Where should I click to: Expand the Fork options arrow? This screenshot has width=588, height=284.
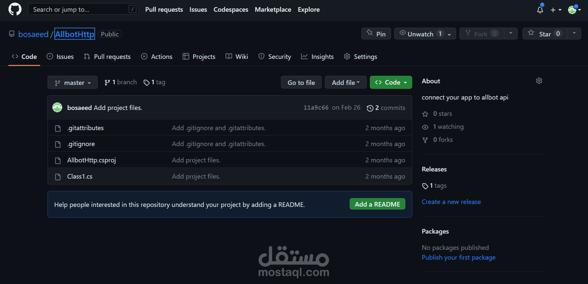511,34
